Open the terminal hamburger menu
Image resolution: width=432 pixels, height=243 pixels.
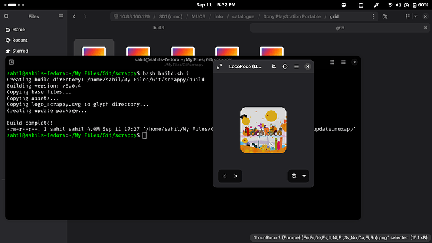click(343, 62)
